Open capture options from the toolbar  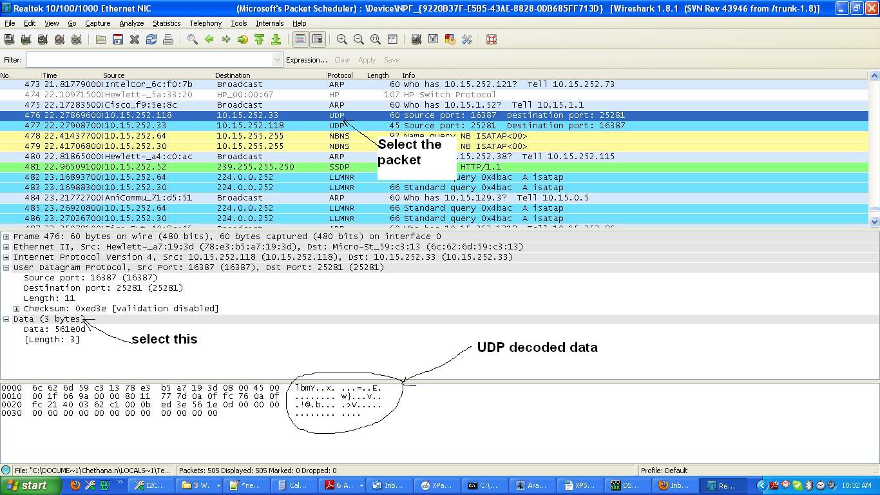pos(26,39)
